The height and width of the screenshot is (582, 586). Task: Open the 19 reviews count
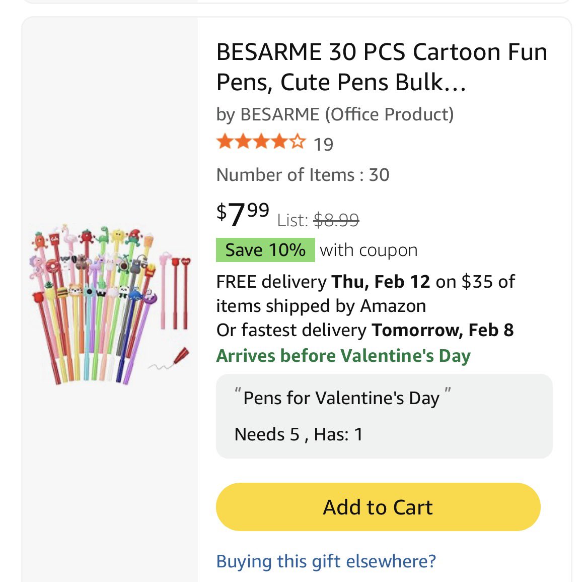pyautogui.click(x=323, y=145)
